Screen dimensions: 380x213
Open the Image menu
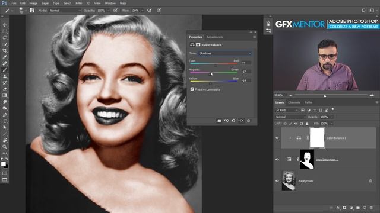click(x=33, y=4)
